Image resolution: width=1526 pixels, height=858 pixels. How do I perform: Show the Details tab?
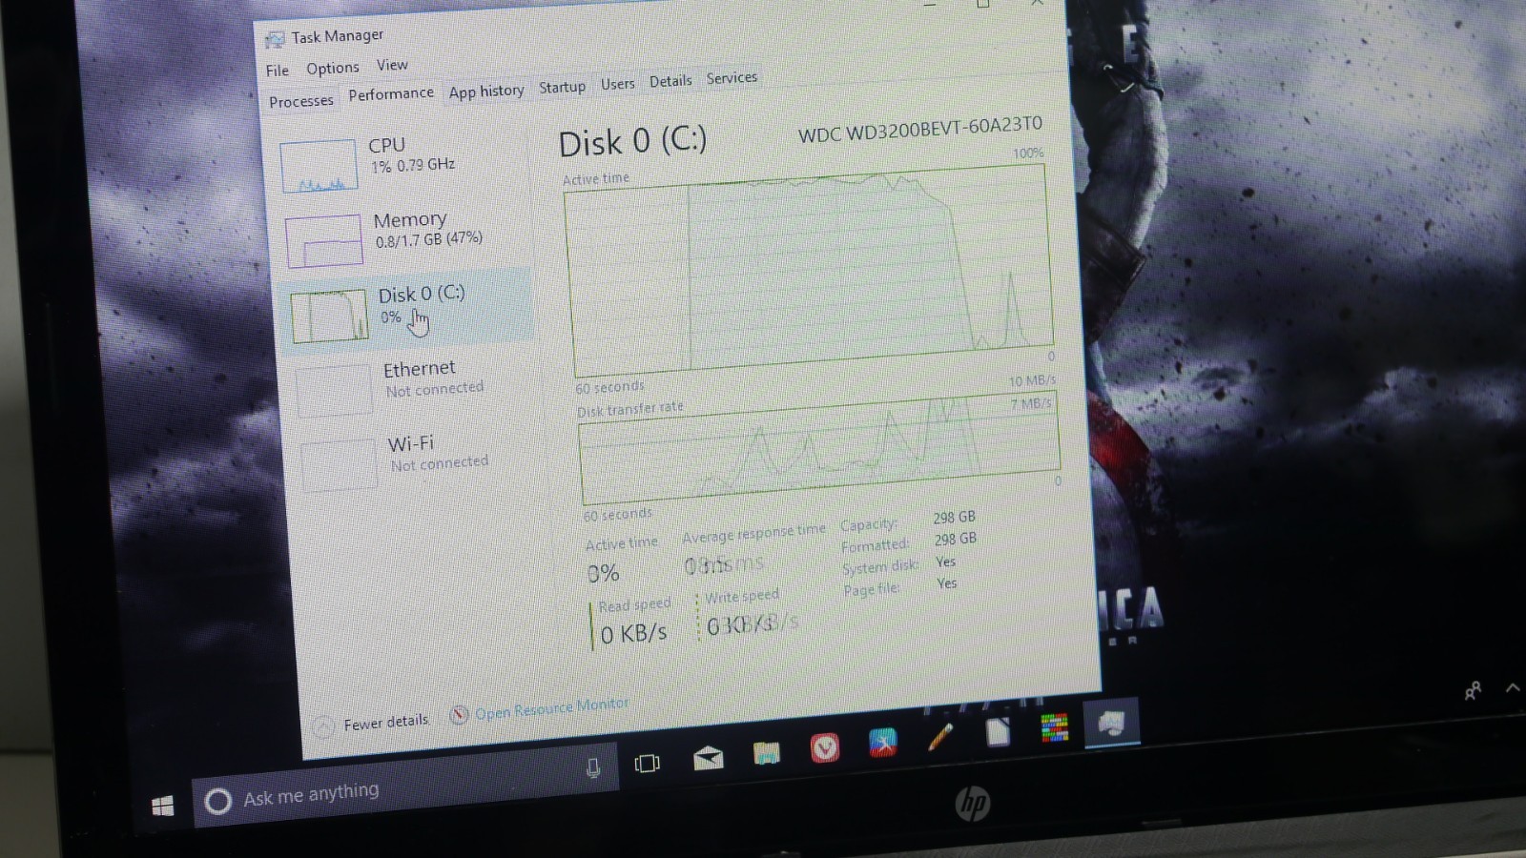point(670,82)
